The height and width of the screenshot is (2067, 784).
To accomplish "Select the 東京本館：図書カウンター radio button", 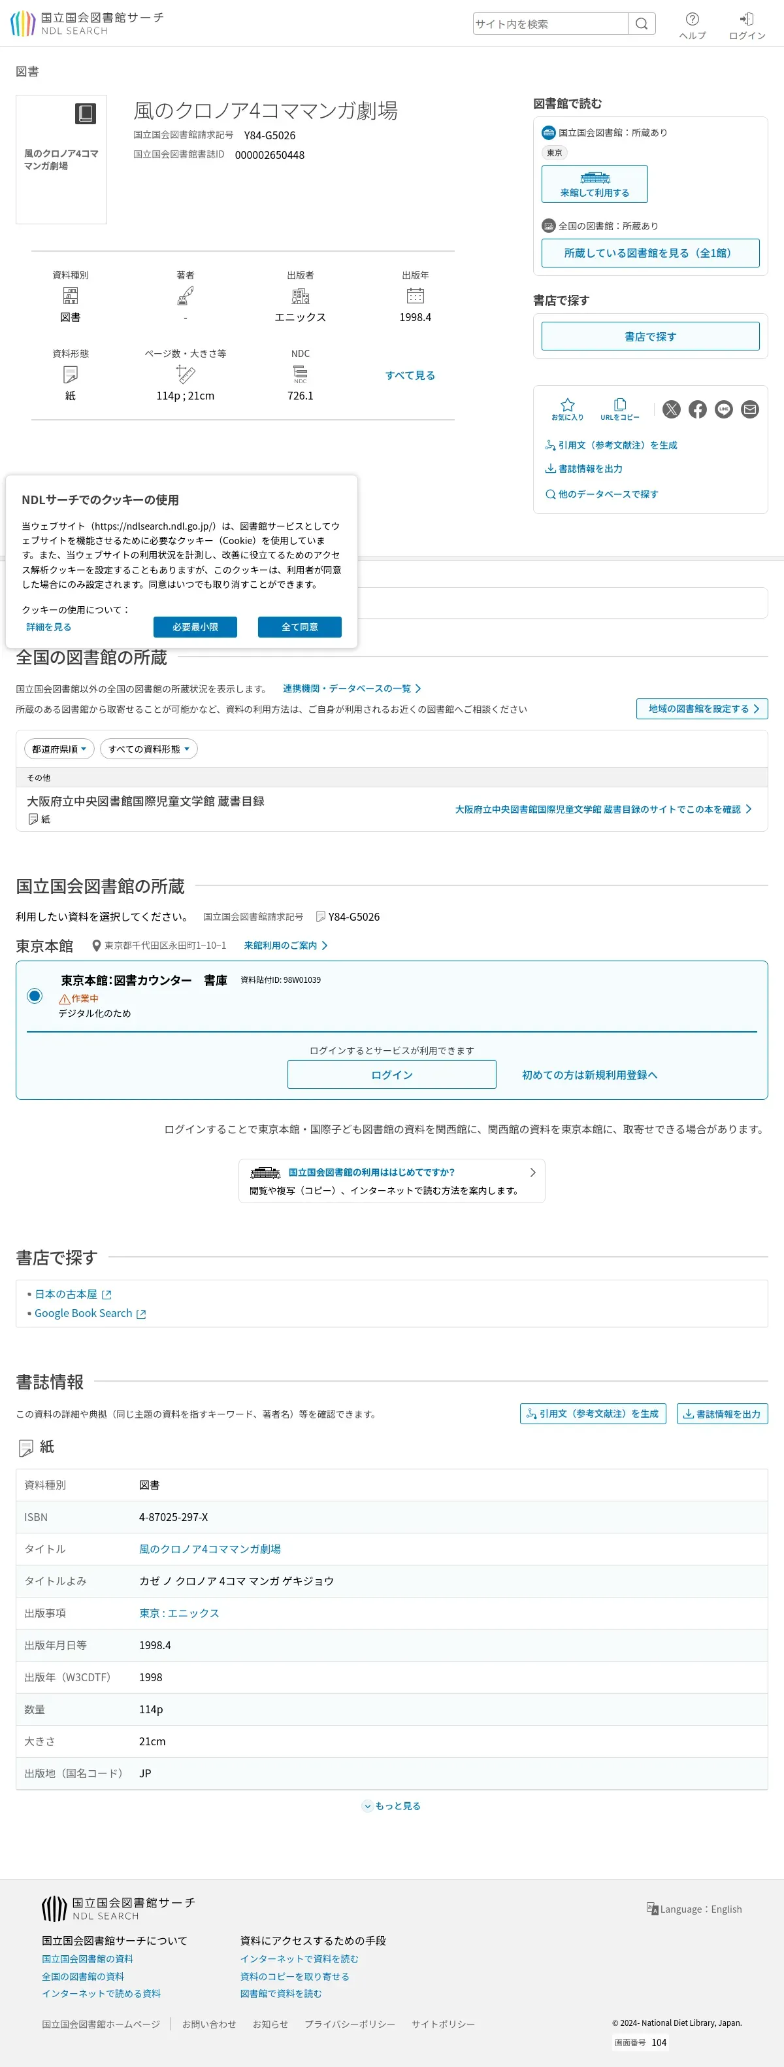I will click(x=35, y=996).
